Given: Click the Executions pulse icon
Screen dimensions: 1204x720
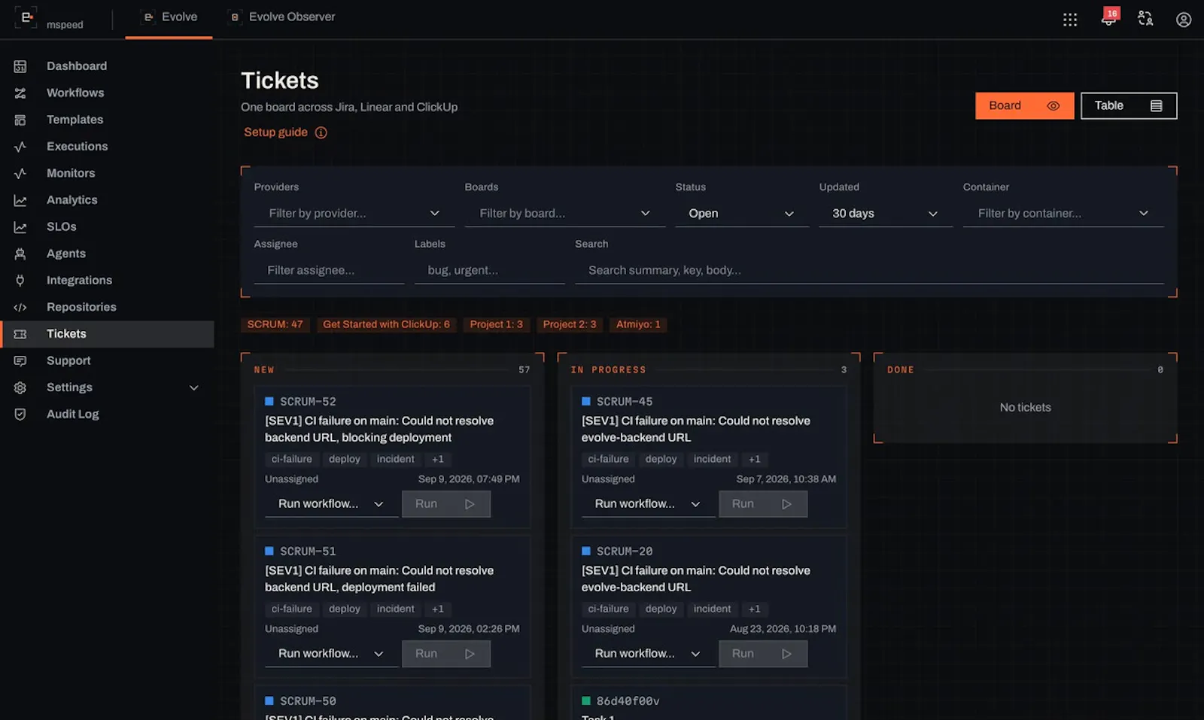Looking at the screenshot, I should pyautogui.click(x=20, y=147).
